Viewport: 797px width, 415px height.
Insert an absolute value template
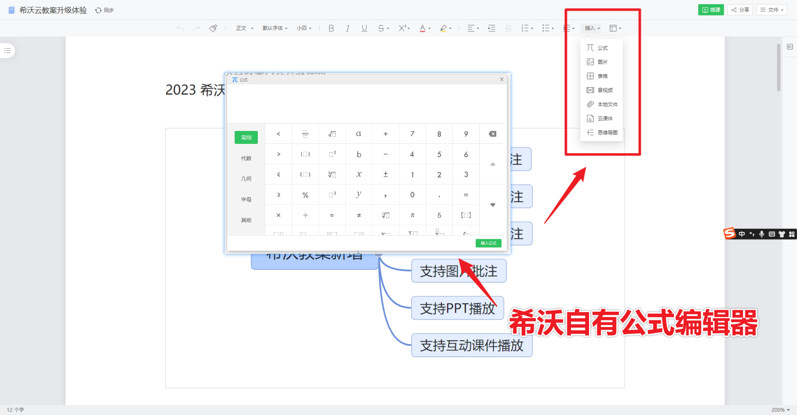coord(305,154)
